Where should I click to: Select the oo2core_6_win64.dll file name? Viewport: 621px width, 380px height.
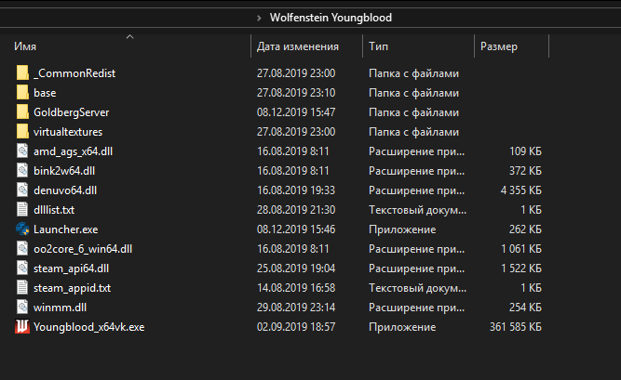pyautogui.click(x=83, y=249)
